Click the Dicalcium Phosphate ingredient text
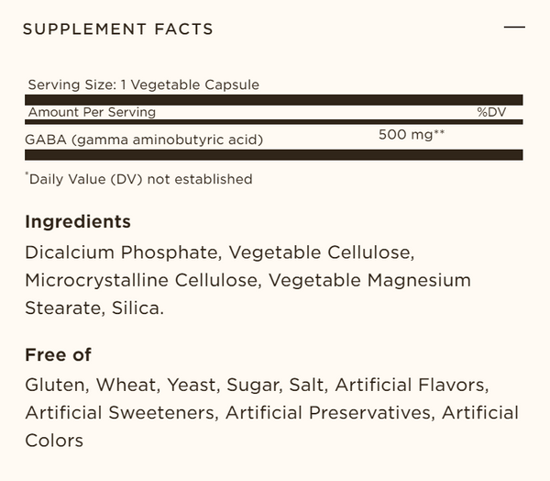This screenshot has width=550, height=481. pos(124,252)
